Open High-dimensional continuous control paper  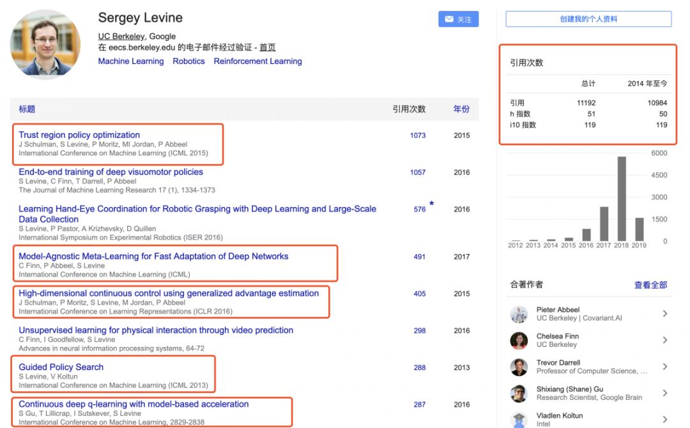pos(169,293)
